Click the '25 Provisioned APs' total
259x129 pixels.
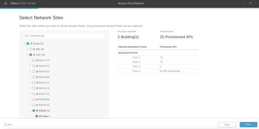[176, 37]
